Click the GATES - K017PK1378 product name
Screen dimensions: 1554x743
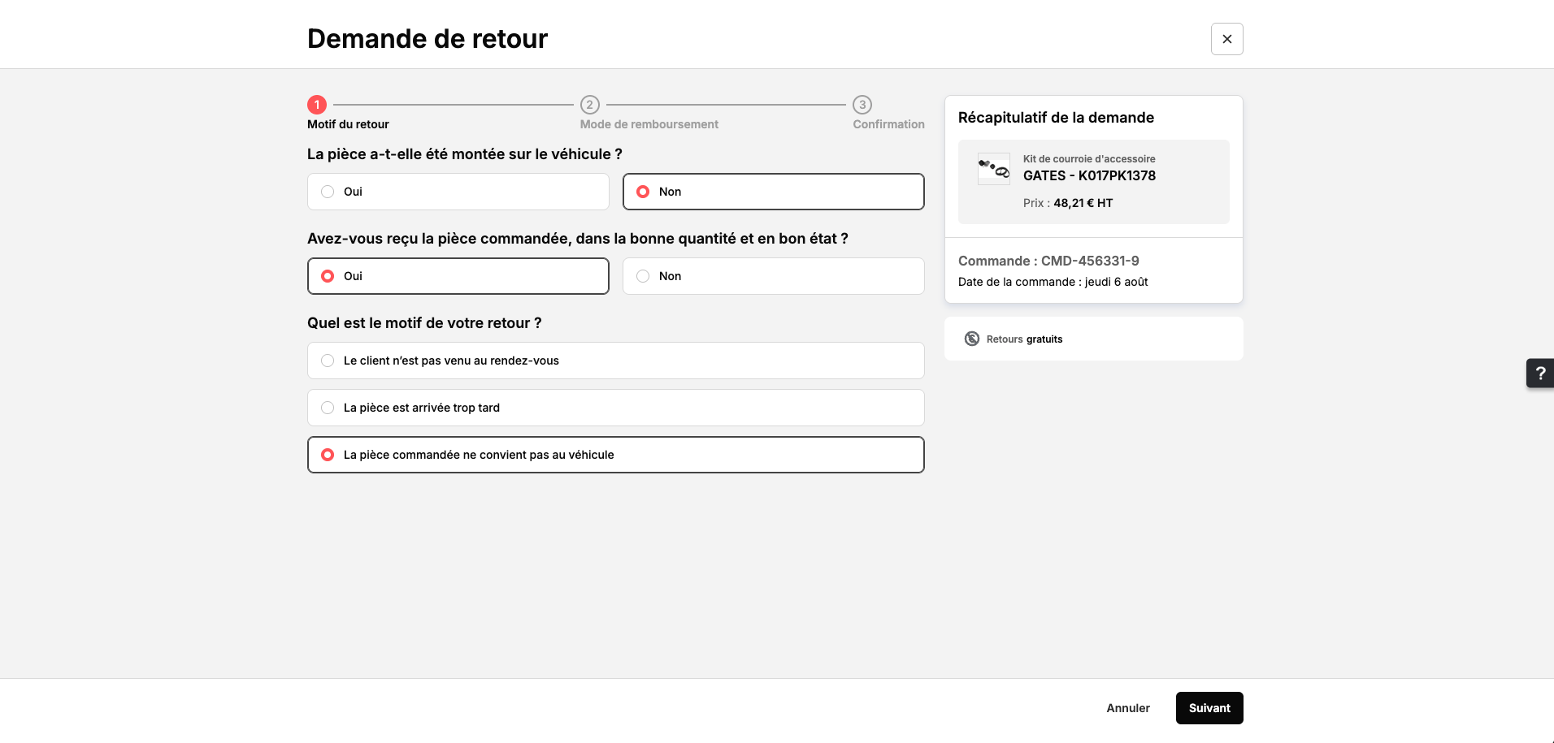[x=1089, y=175]
